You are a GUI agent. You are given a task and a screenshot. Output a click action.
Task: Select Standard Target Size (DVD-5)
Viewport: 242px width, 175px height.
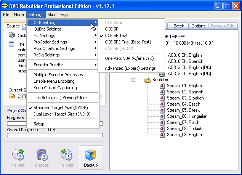(63, 108)
